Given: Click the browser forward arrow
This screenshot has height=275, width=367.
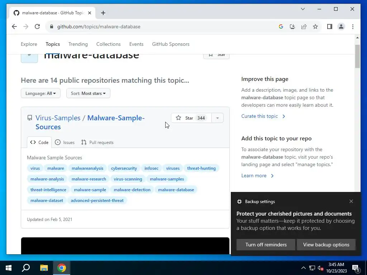Looking at the screenshot, I should pyautogui.click(x=26, y=26).
